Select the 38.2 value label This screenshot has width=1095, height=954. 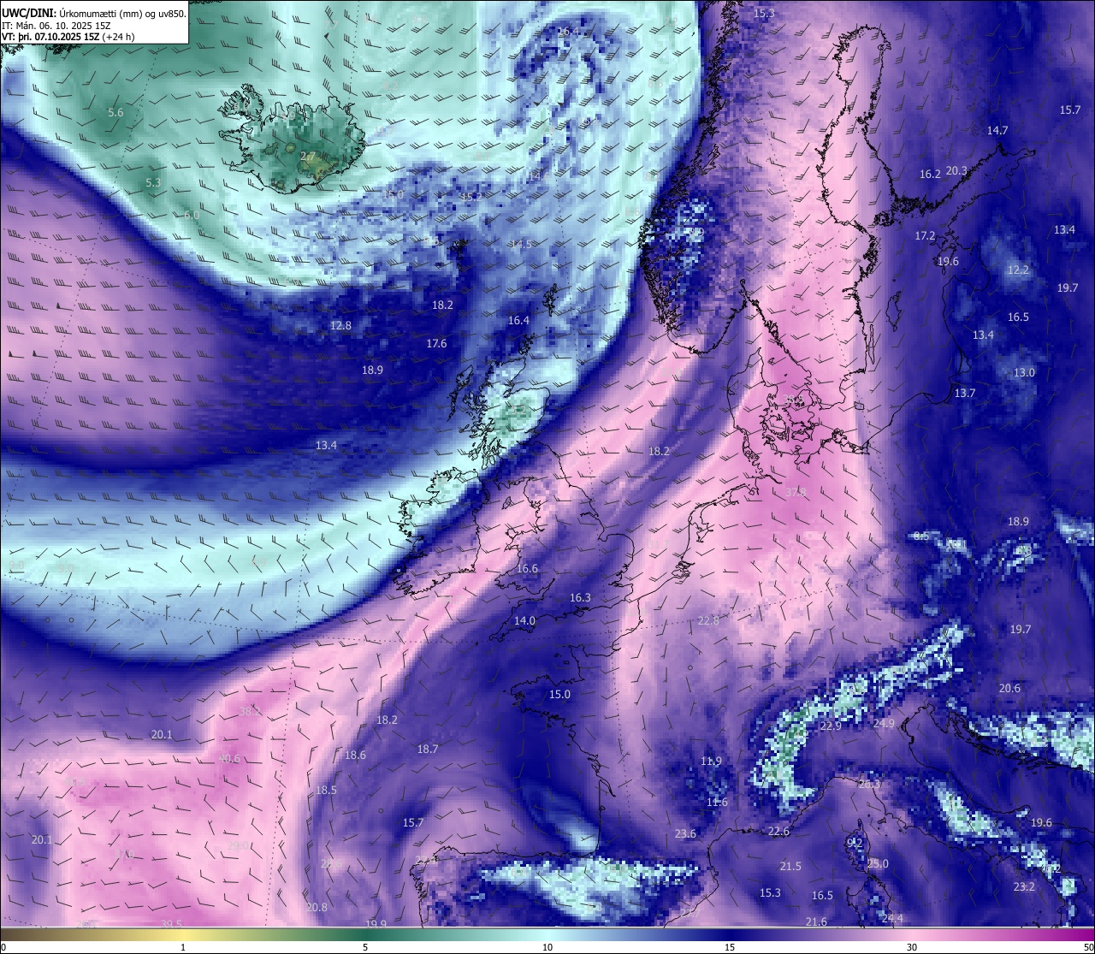pyautogui.click(x=250, y=712)
